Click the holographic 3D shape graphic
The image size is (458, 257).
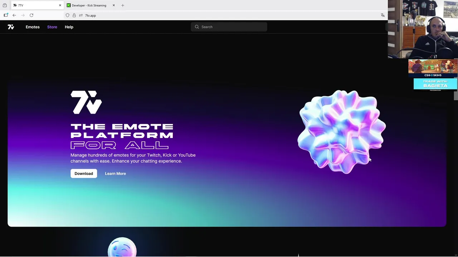(x=342, y=132)
